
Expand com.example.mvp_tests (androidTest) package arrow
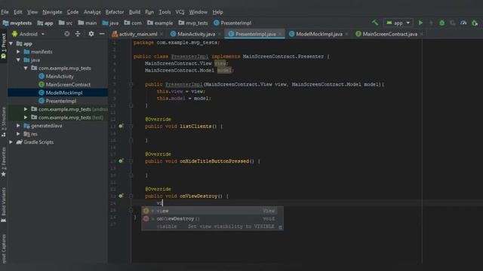pos(26,109)
